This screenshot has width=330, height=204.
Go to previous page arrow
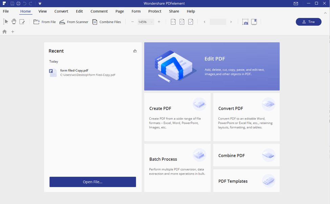pyautogui.click(x=204, y=22)
